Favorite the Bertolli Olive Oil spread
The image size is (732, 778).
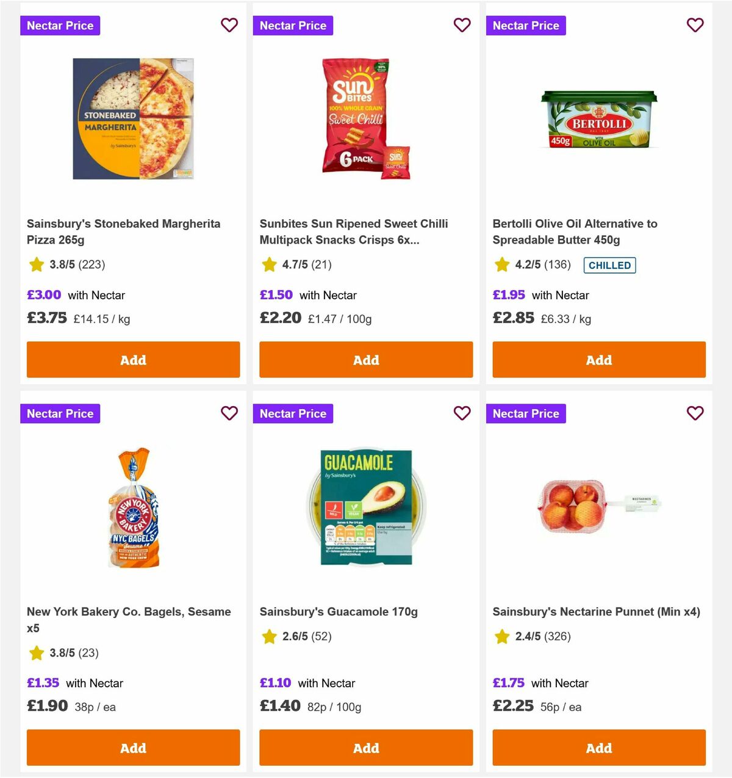point(695,25)
